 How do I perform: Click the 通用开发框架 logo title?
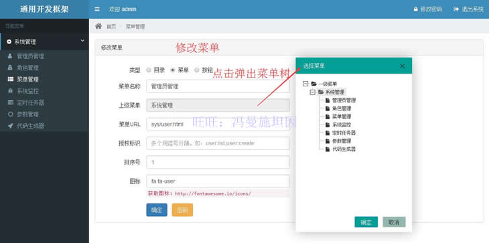tap(44, 9)
